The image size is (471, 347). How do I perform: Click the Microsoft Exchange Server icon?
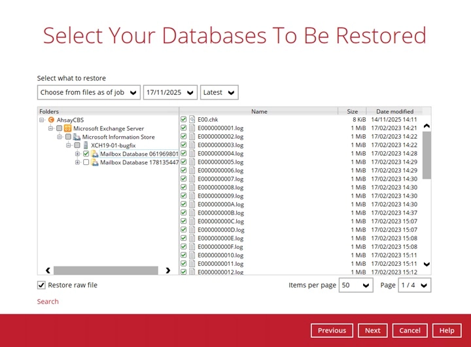(x=67, y=129)
